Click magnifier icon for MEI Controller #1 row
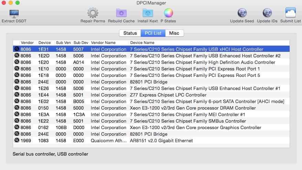 click(17, 114)
